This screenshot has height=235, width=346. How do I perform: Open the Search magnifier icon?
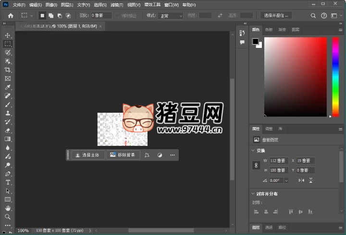[313, 16]
